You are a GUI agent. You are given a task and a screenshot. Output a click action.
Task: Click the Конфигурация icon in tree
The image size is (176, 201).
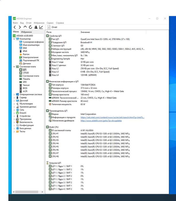click(18, 125)
